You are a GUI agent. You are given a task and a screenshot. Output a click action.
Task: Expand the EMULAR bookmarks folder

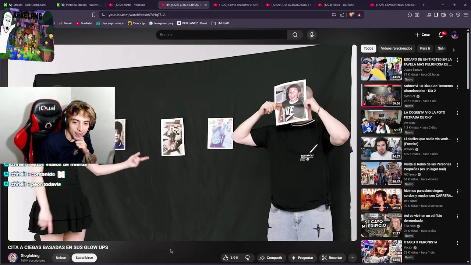coord(220,23)
